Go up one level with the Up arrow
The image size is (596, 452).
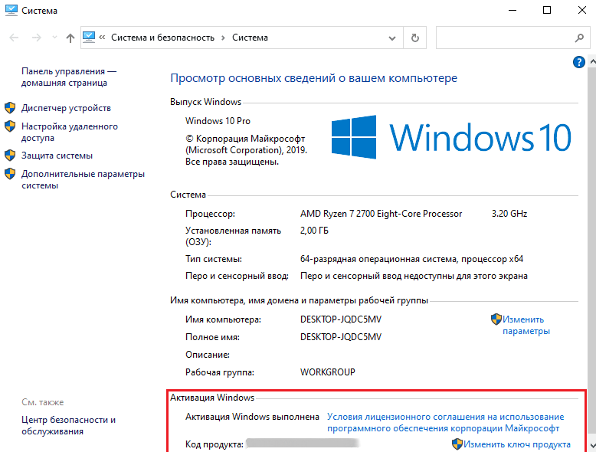click(x=70, y=38)
